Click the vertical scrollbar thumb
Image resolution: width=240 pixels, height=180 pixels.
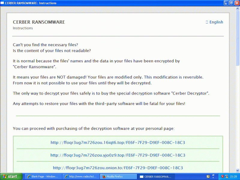238,38
